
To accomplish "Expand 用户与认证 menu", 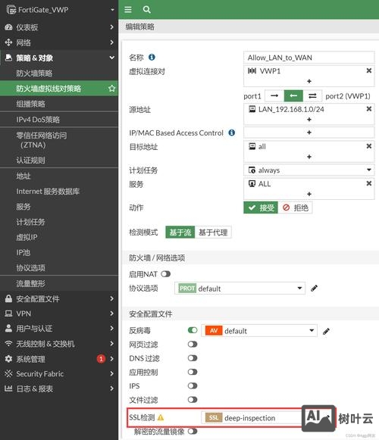I will tap(59, 329).
